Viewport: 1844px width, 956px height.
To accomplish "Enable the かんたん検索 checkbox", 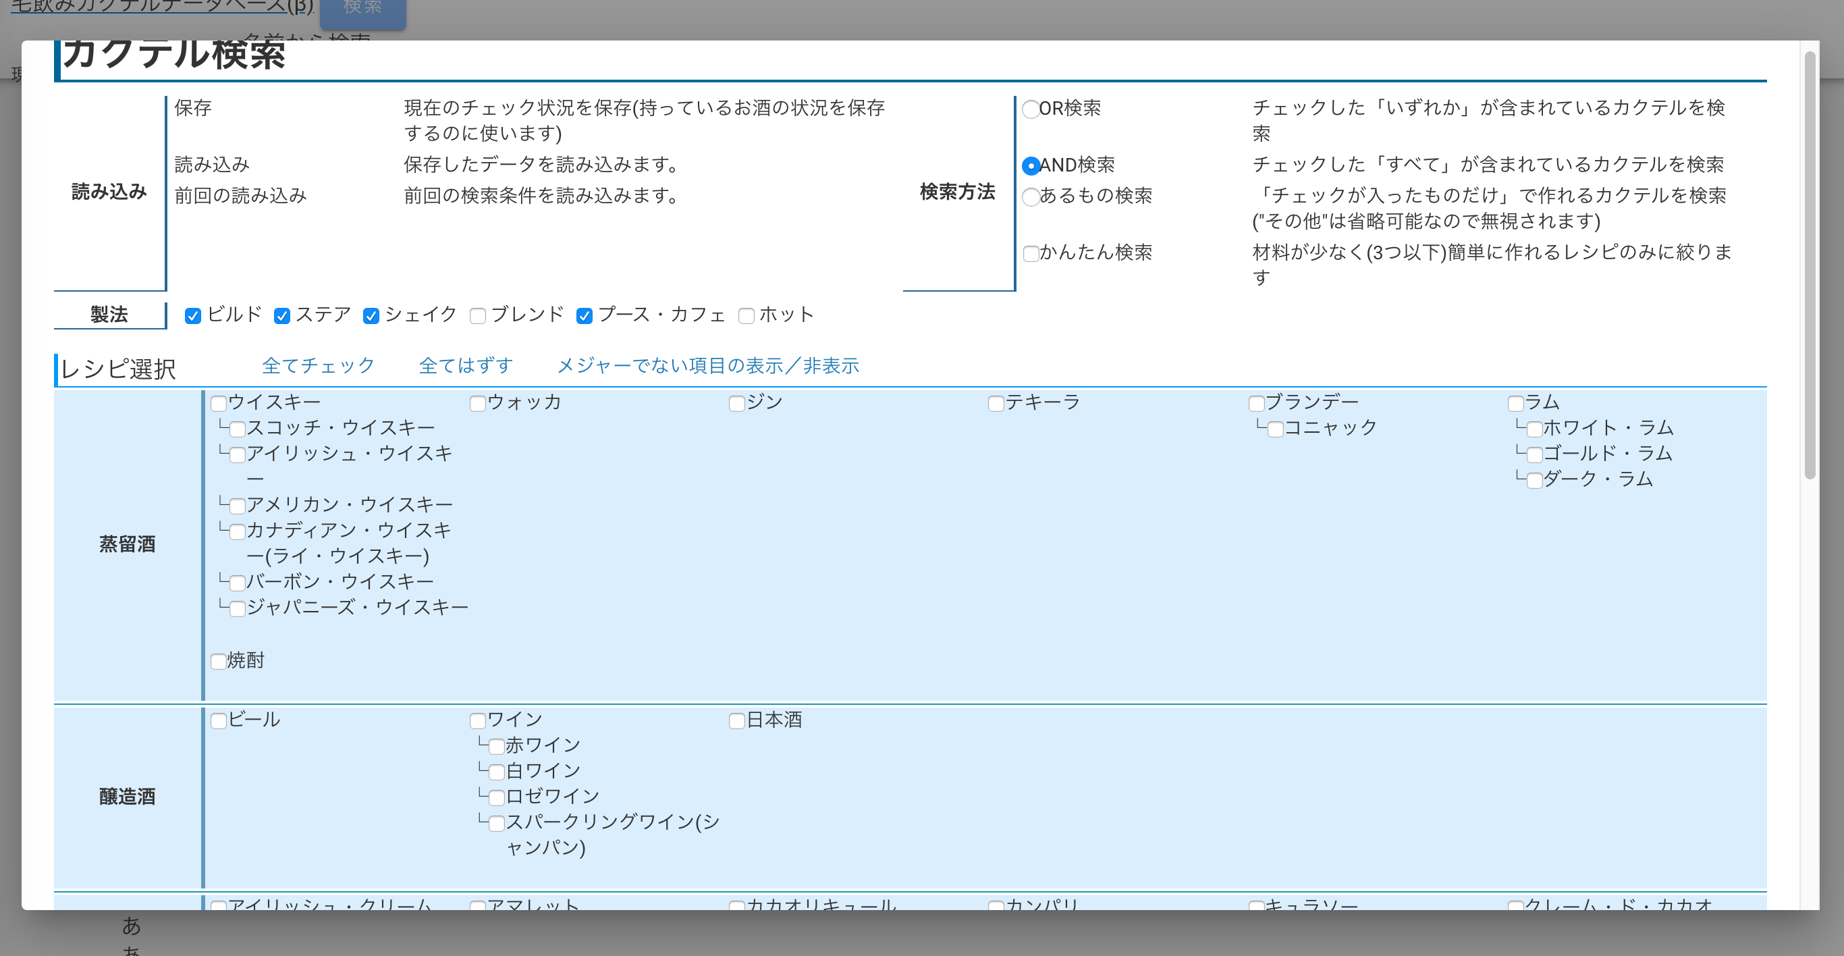I will pyautogui.click(x=1030, y=253).
